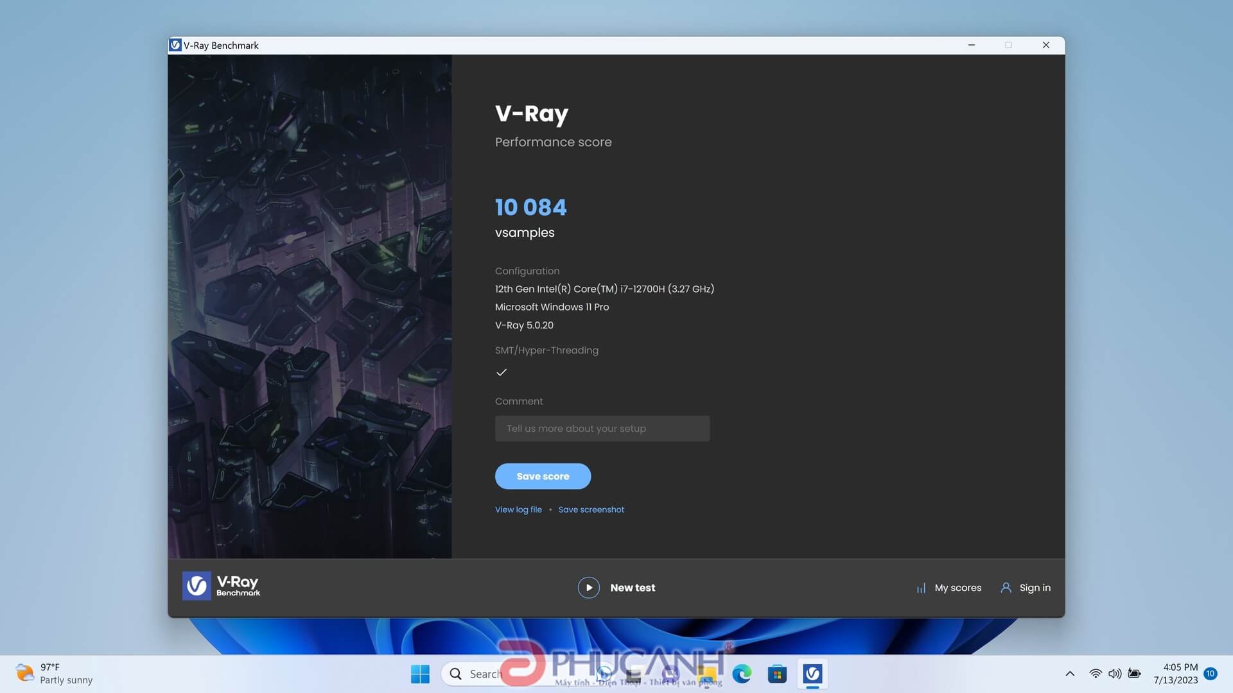Open Microsoft Store from taskbar
The image size is (1233, 693).
pyautogui.click(x=777, y=674)
